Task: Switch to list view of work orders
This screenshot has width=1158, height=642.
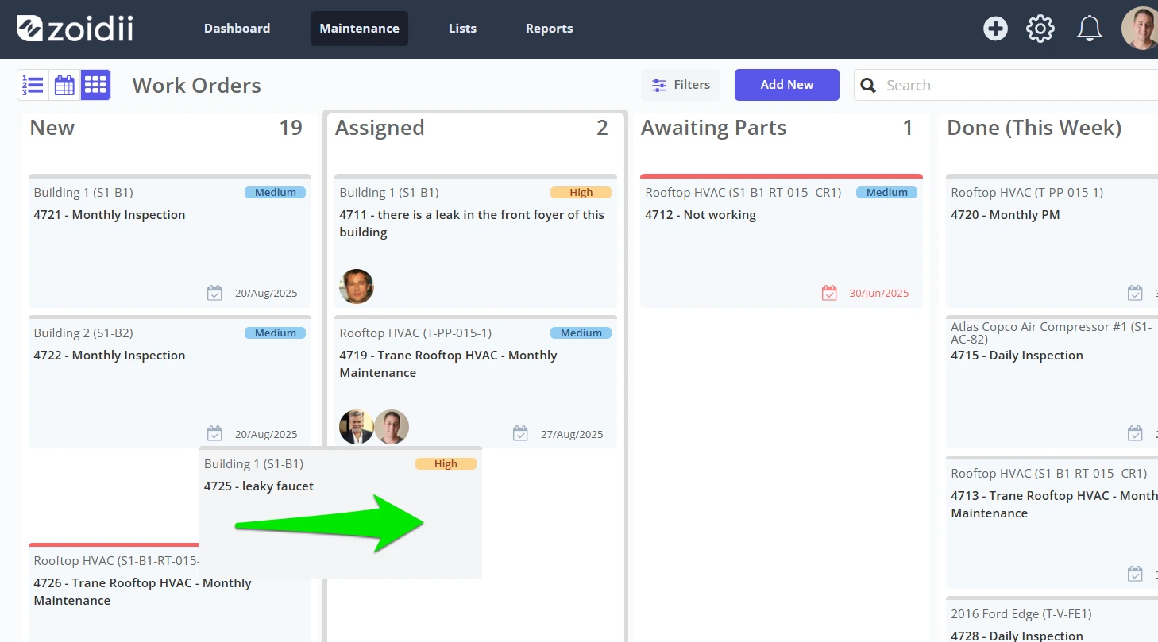Action: click(x=33, y=85)
